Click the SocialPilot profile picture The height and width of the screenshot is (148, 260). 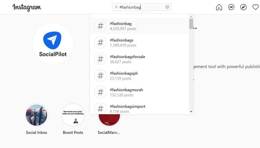coord(53,43)
